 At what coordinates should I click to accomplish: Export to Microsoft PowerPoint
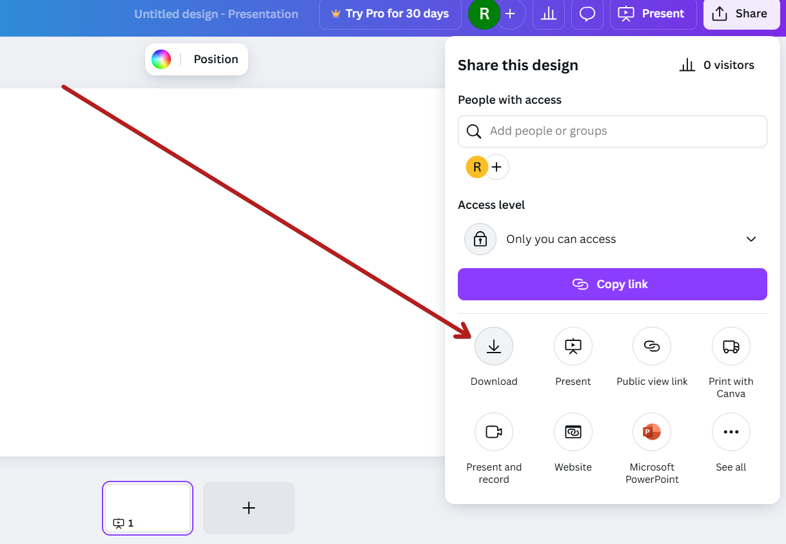(x=652, y=432)
